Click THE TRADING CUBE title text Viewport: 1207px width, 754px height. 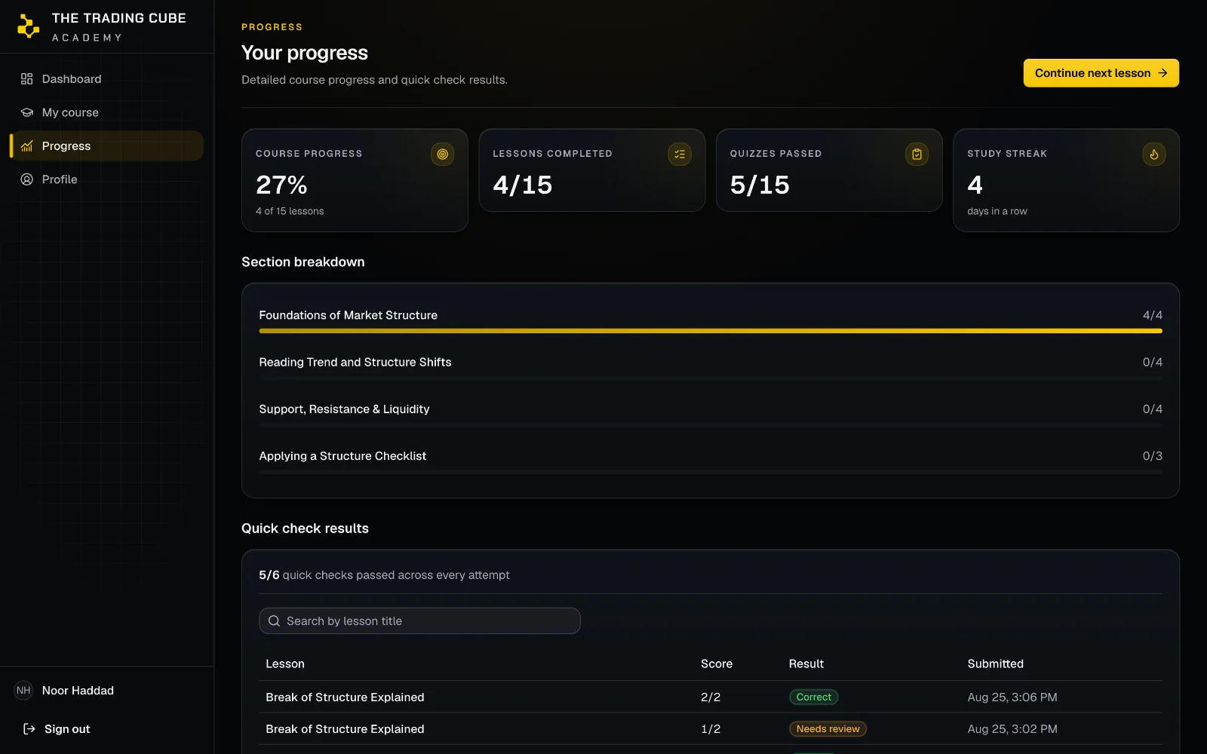point(119,18)
